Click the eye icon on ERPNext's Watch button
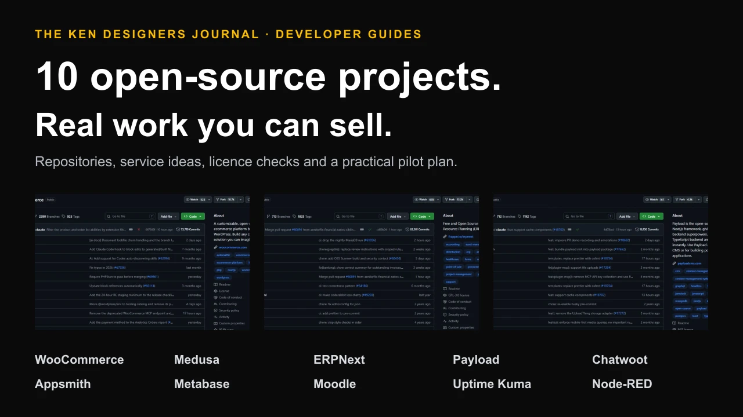The height and width of the screenshot is (417, 743). click(417, 200)
